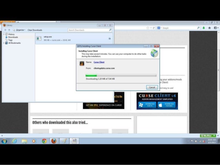220x165 pixels.
Task: Open the add-on bar dropdown arrow
Action: [218, 136]
